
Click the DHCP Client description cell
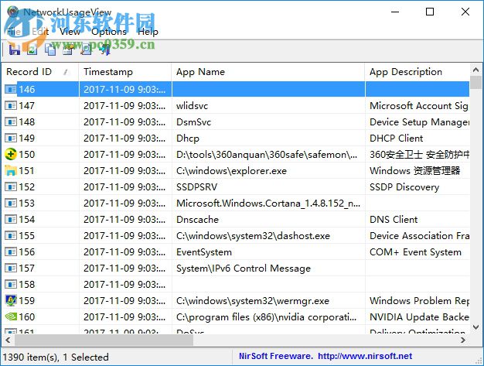click(418, 139)
